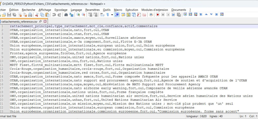Jump to first difference icon
The image size is (258, 119).
click(201, 14)
